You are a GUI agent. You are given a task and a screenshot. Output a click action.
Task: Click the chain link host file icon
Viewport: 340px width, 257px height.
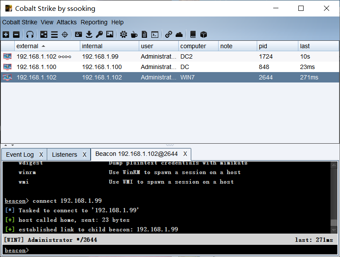pos(168,34)
